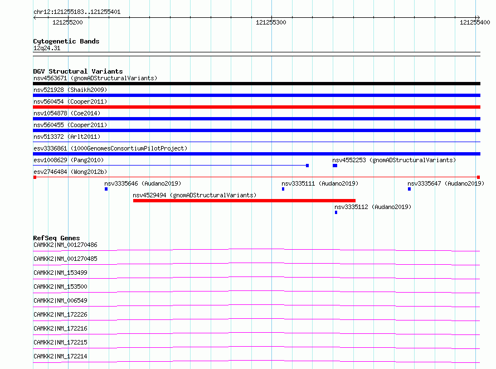This screenshot has width=496, height=369.
Task: Open transcript CAMKK2|NM_153499
Action: click(x=60, y=273)
